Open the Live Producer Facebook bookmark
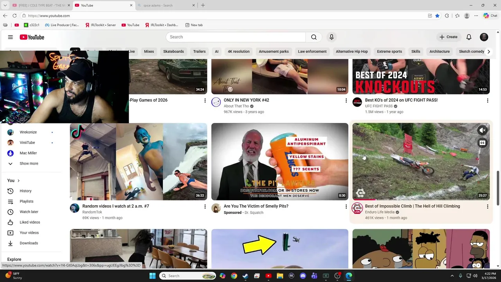501x282 pixels. click(x=62, y=25)
